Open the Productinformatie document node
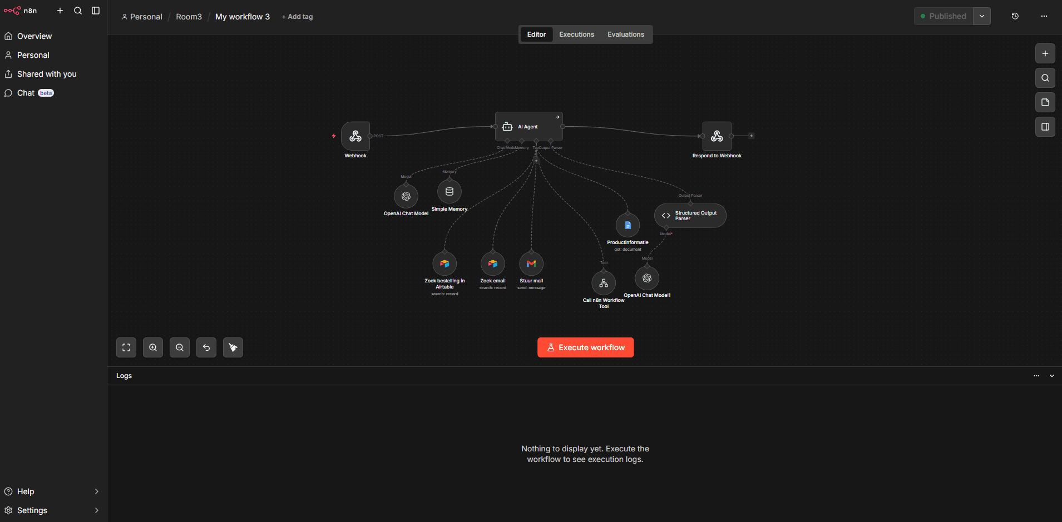The width and height of the screenshot is (1062, 522). coord(628,225)
